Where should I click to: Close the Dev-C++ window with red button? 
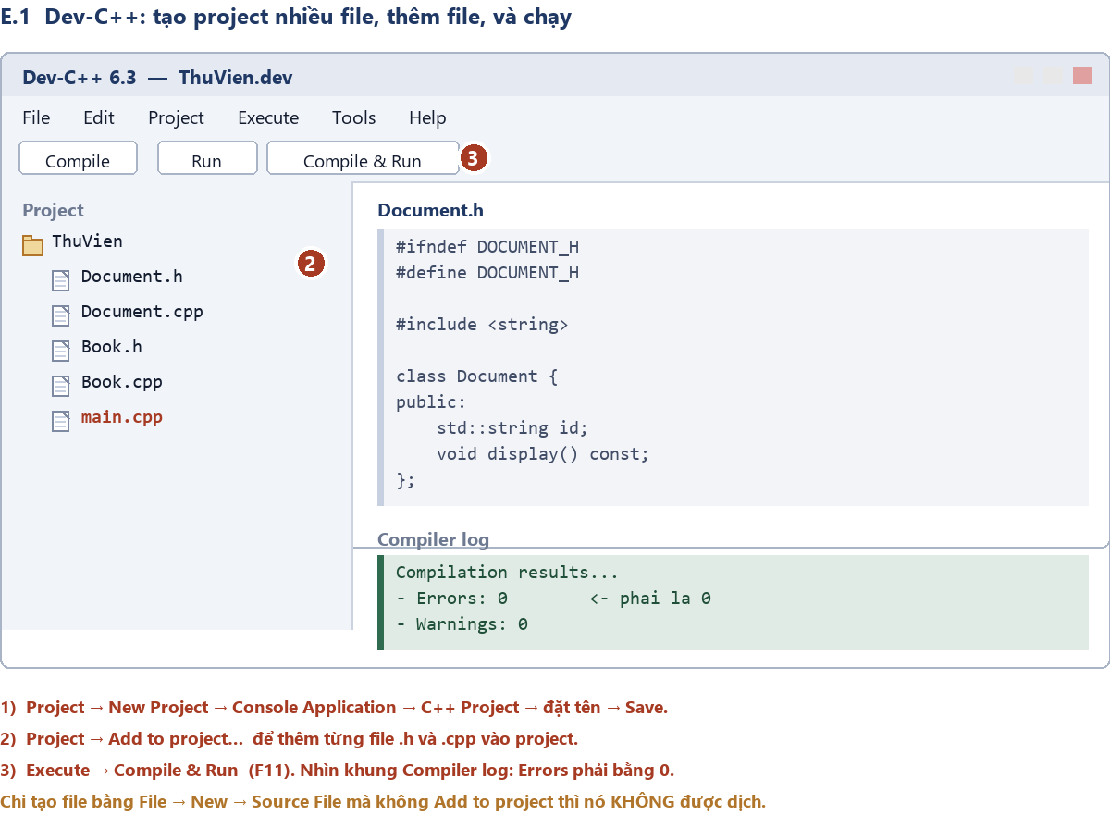pyautogui.click(x=1082, y=76)
